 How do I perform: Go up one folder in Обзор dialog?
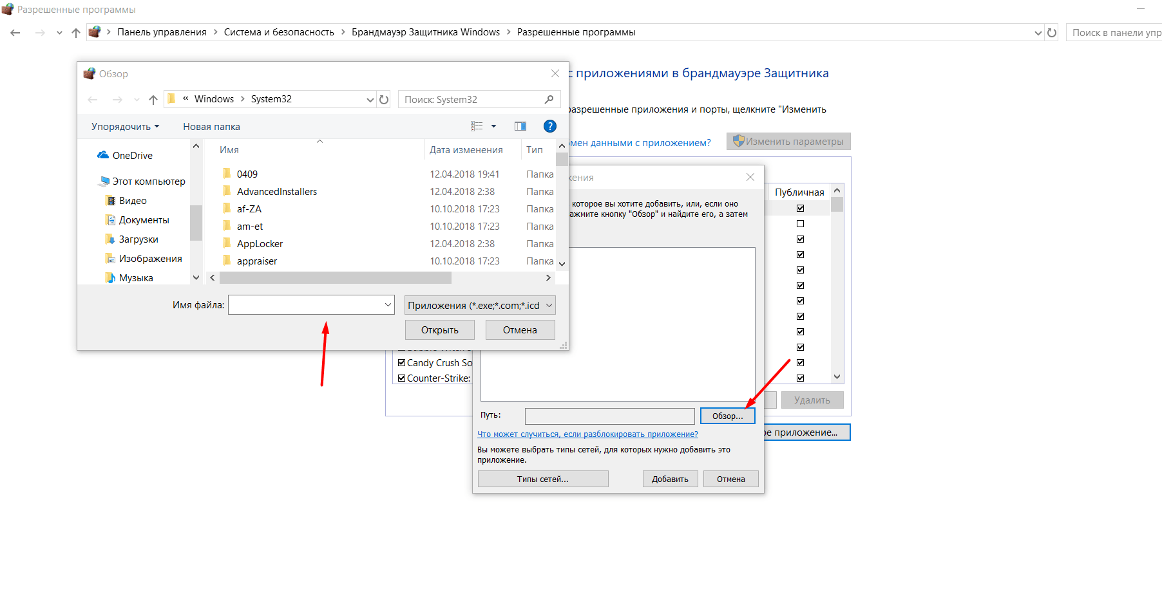[153, 99]
